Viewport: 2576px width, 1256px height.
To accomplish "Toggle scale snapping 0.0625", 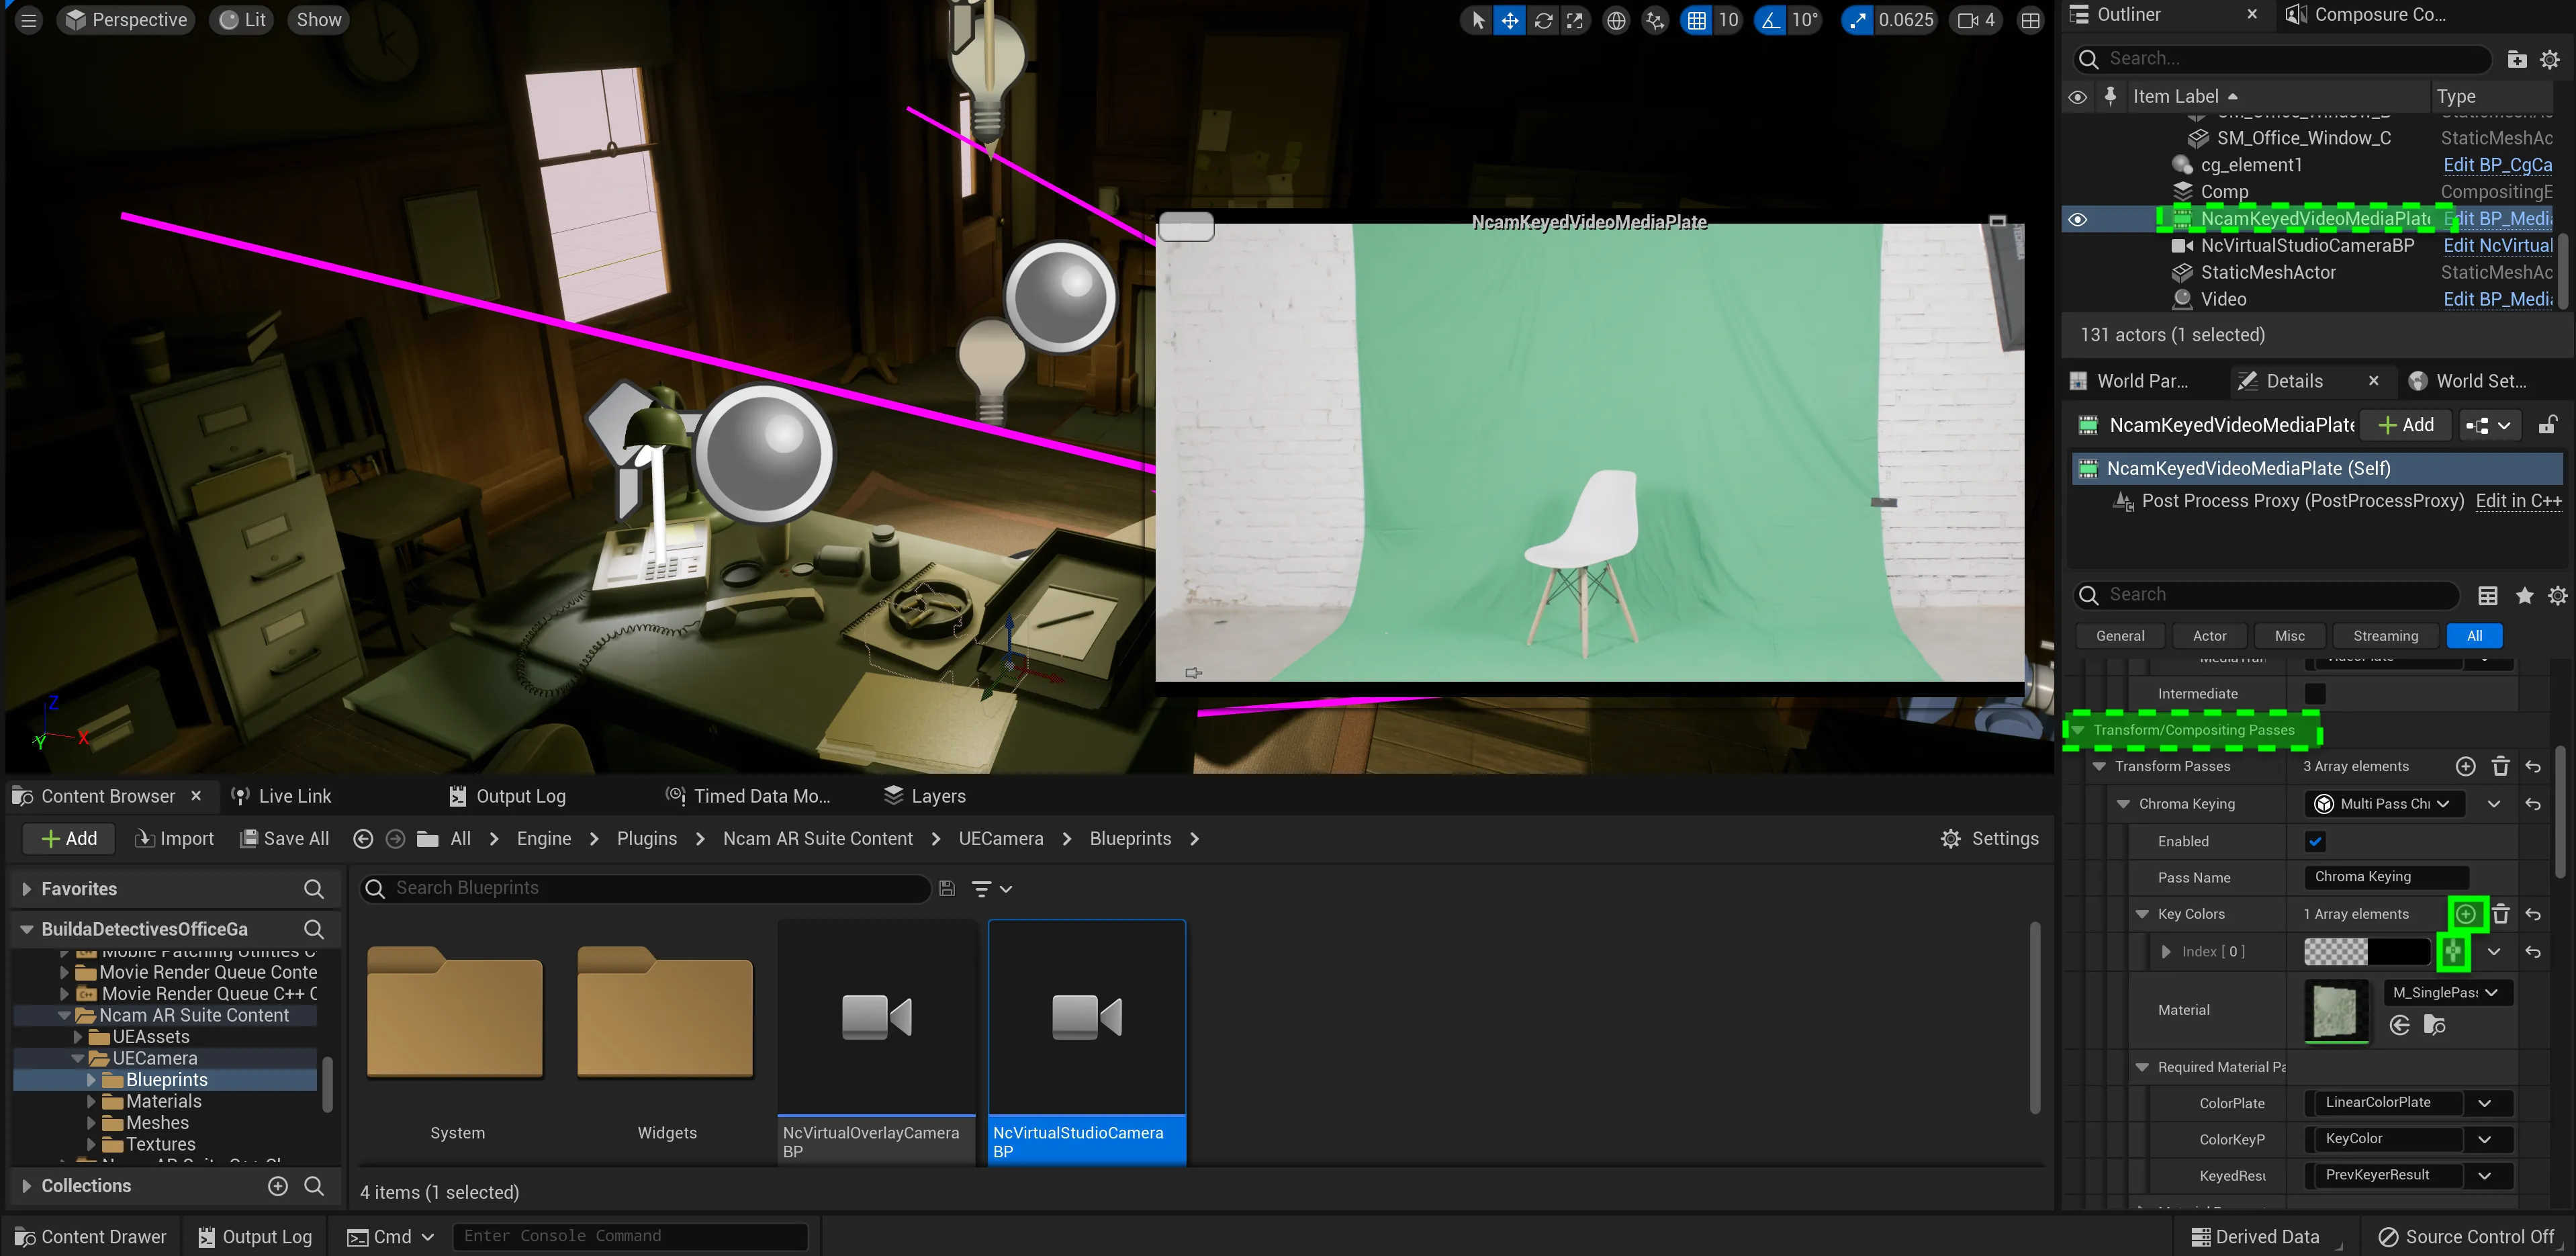I will pos(1857,20).
